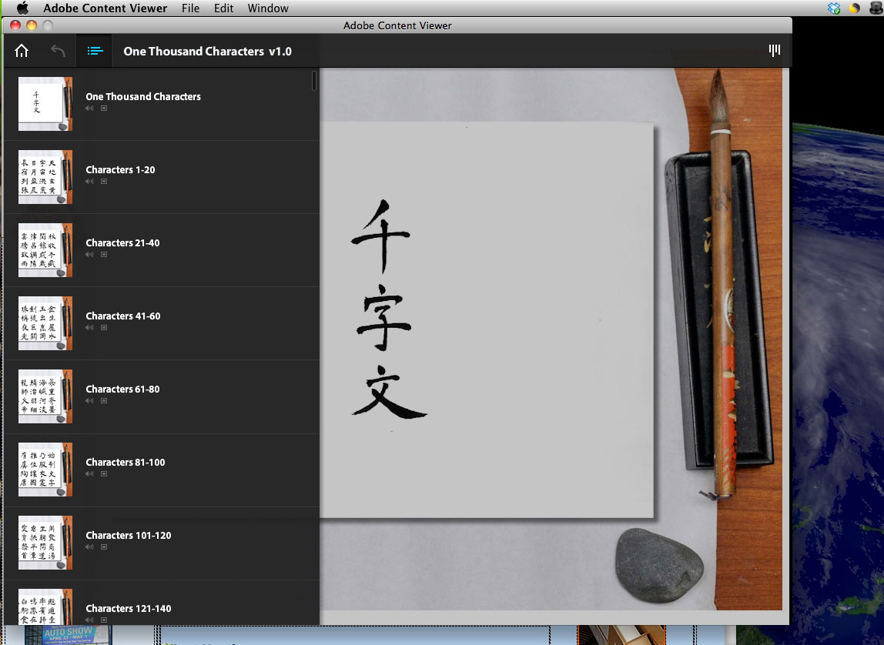This screenshot has height=645, width=884.
Task: Jump to "Characters 41-60" in the contents
Action: [123, 316]
